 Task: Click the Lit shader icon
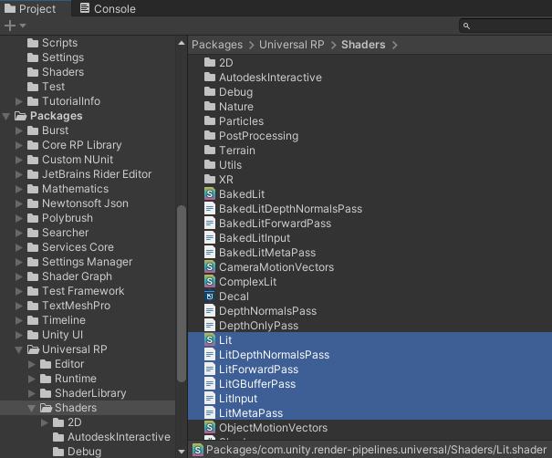point(210,339)
